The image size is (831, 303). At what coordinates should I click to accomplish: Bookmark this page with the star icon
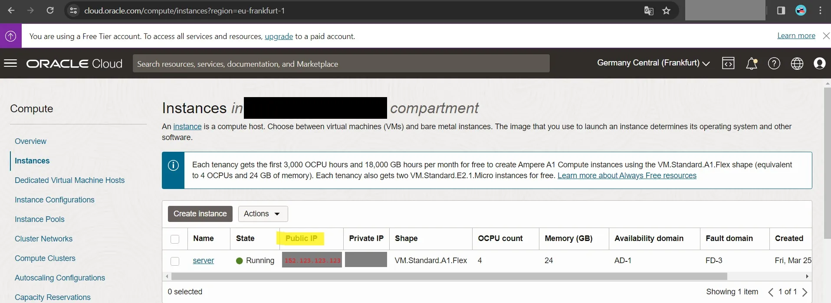point(667,11)
